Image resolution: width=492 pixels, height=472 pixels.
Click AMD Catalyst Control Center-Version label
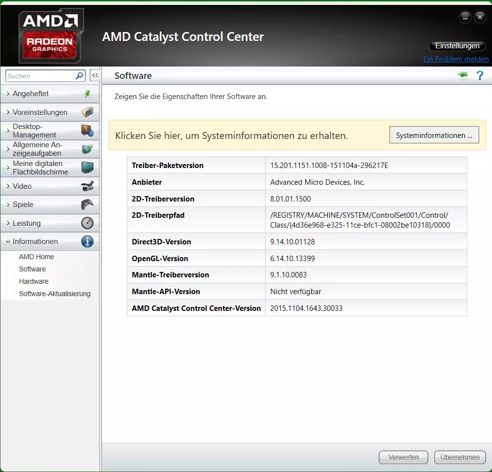(x=196, y=308)
